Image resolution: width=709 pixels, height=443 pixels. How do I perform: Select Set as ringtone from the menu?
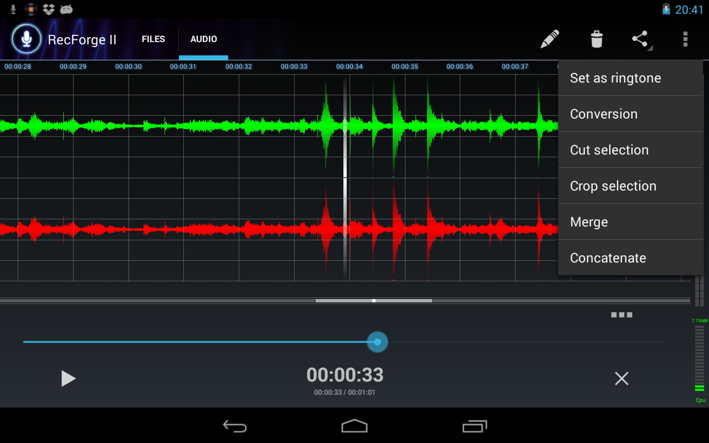[x=615, y=78]
